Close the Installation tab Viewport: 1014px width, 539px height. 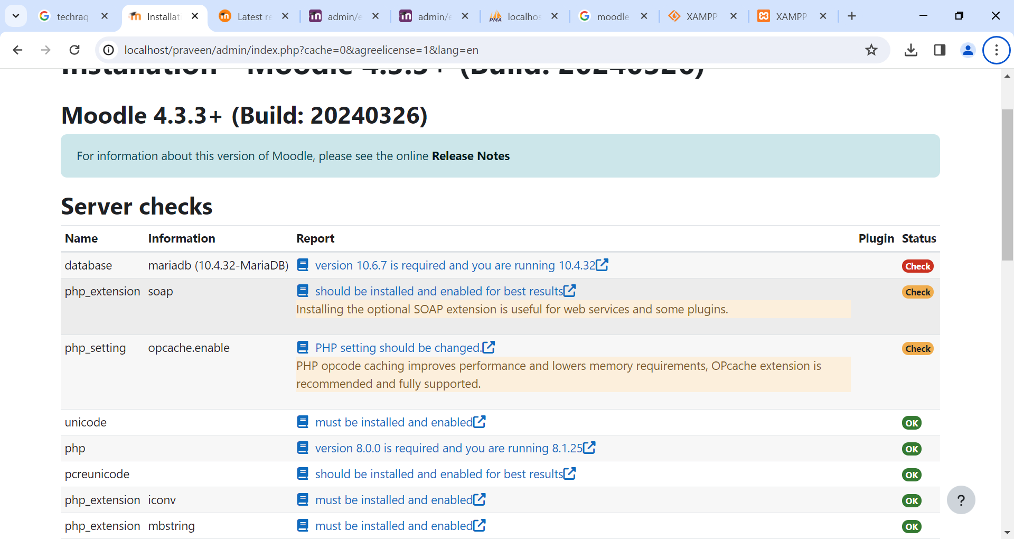[195, 16]
